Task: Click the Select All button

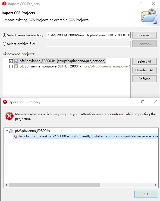Action: click(x=145, y=61)
